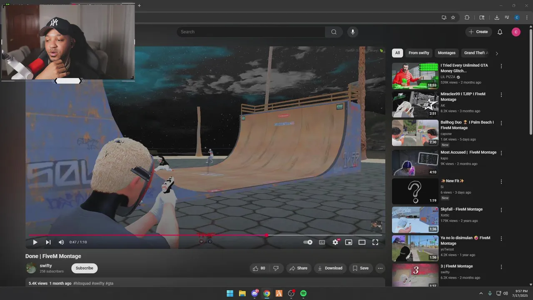Open I Tried Every Unlimited GTA thumbnail

[415, 76]
